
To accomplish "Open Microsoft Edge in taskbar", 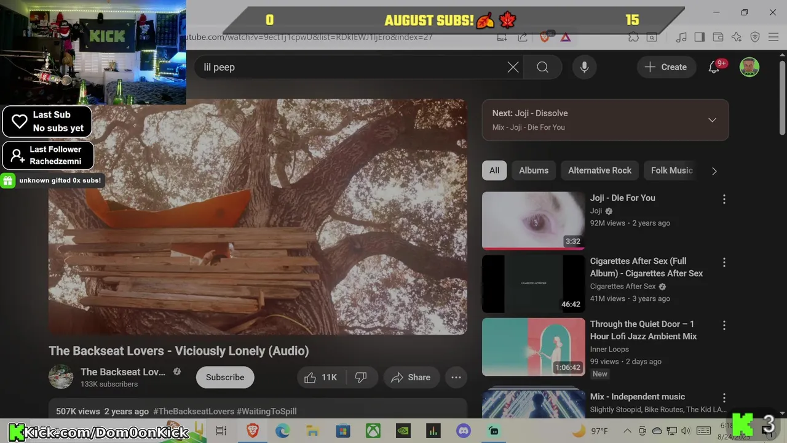I will click(x=282, y=431).
